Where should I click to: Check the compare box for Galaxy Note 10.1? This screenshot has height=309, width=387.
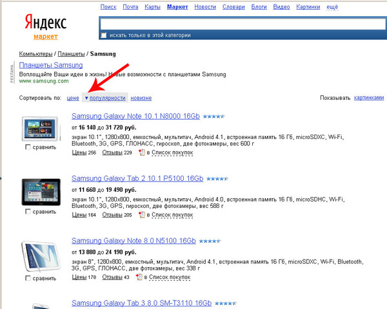(x=28, y=147)
